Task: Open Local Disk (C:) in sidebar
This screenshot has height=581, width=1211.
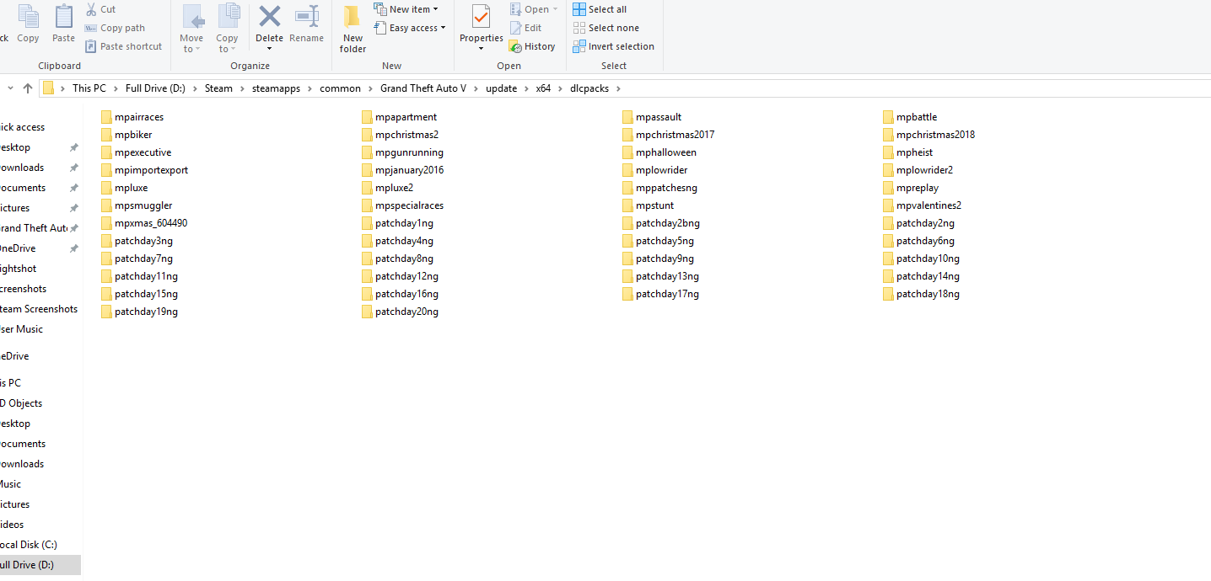Action: pos(30,545)
